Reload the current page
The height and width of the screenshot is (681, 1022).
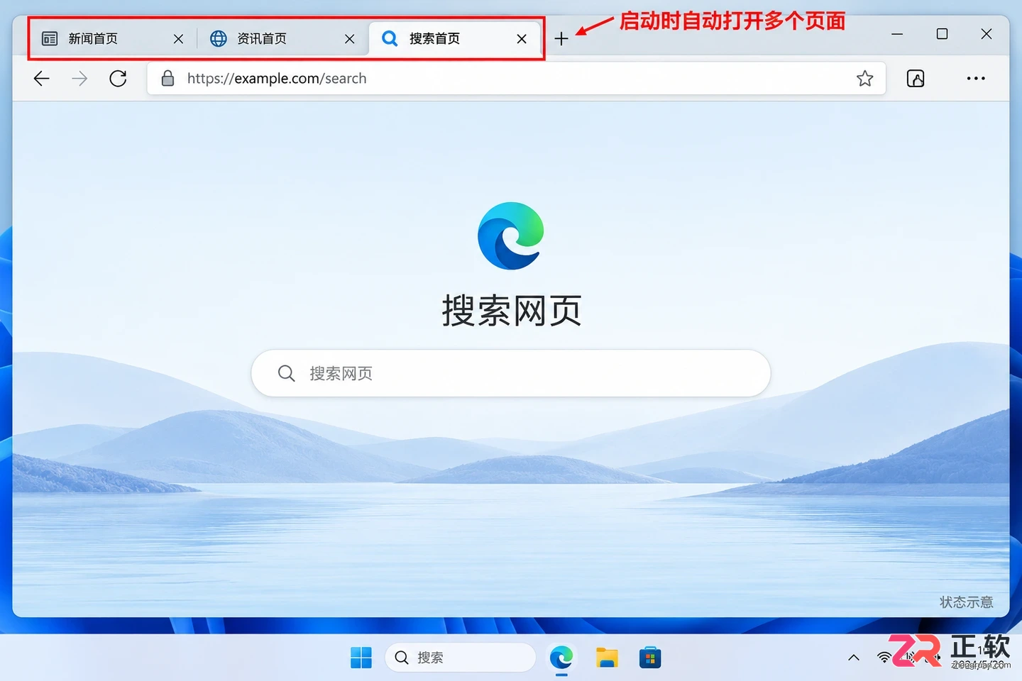coord(119,78)
